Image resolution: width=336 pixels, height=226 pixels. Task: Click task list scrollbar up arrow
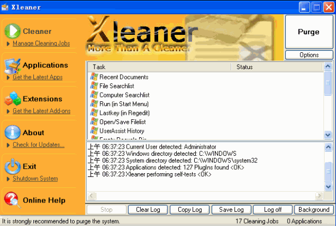328,66
